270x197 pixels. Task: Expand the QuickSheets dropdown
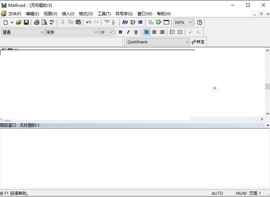tap(187, 42)
